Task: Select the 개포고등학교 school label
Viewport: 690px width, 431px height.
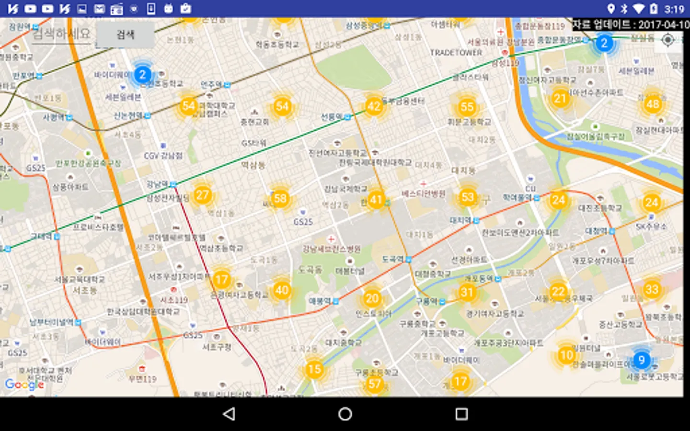Action: 443,333
